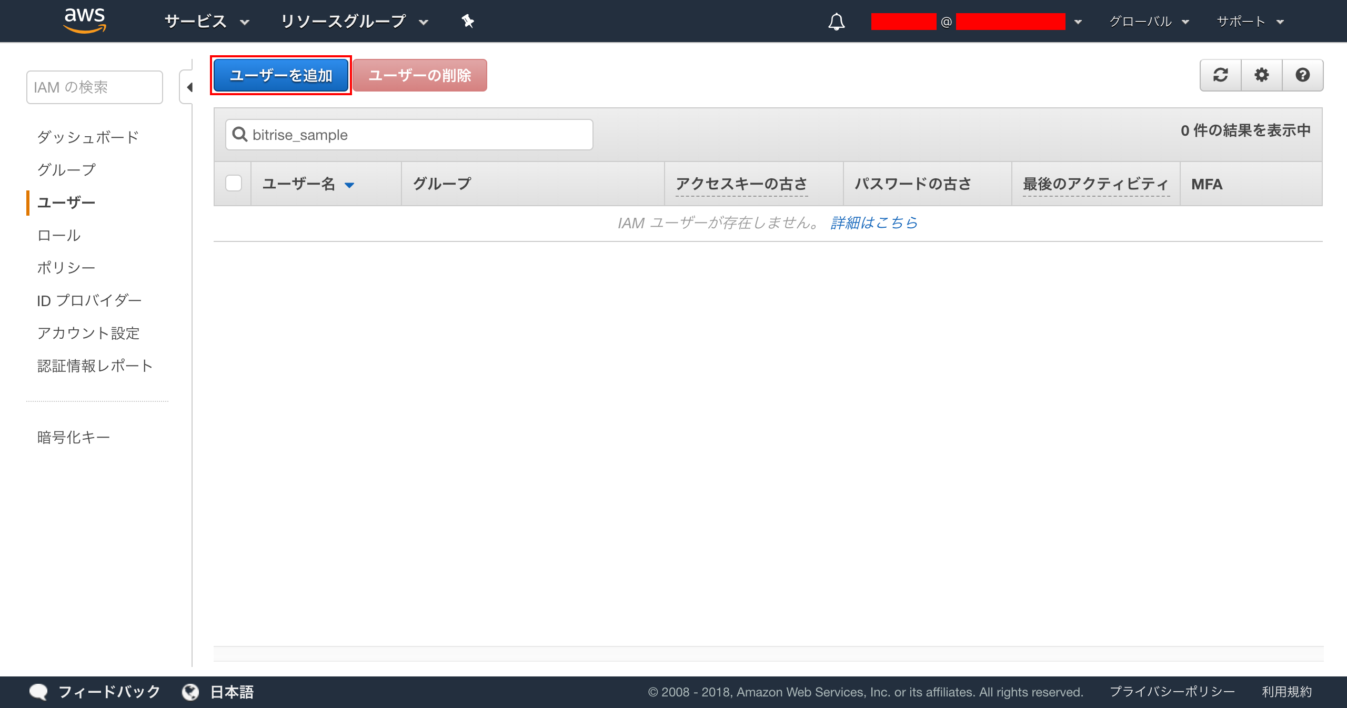Screen dimensions: 1347x708
Task: Click the ユーザーを追加 button
Action: [281, 75]
